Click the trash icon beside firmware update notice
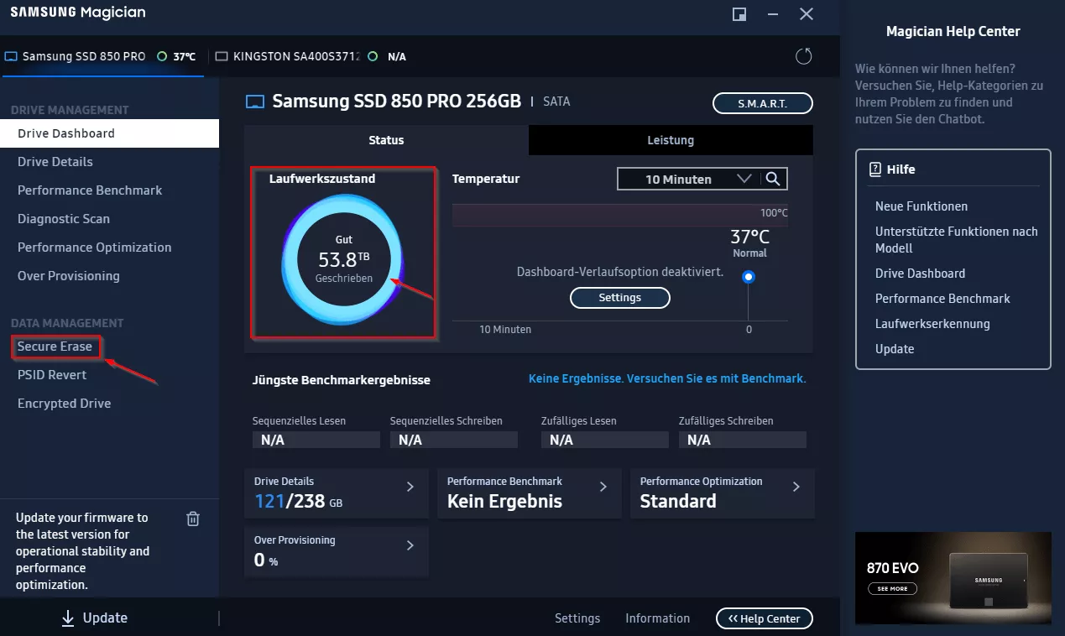This screenshot has width=1065, height=636. tap(193, 519)
